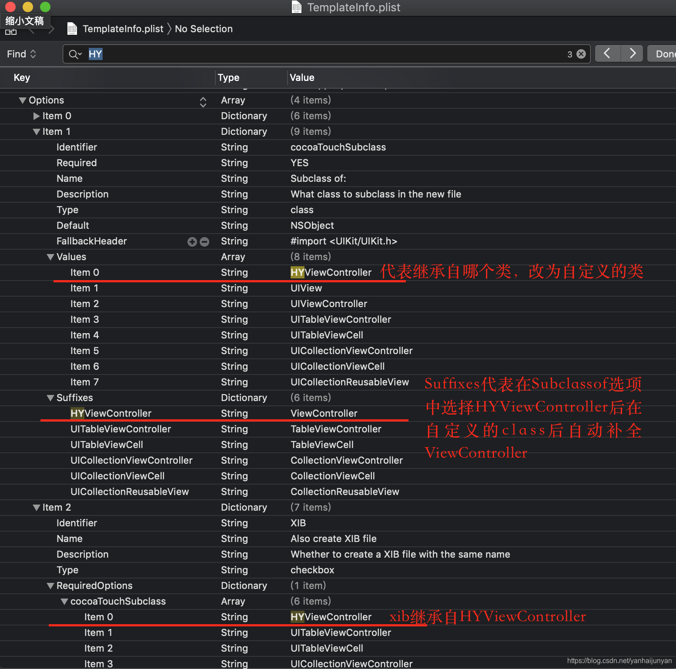Collapse Item 1 dictionary under Options
Image resolution: width=676 pixels, height=669 pixels.
37,132
